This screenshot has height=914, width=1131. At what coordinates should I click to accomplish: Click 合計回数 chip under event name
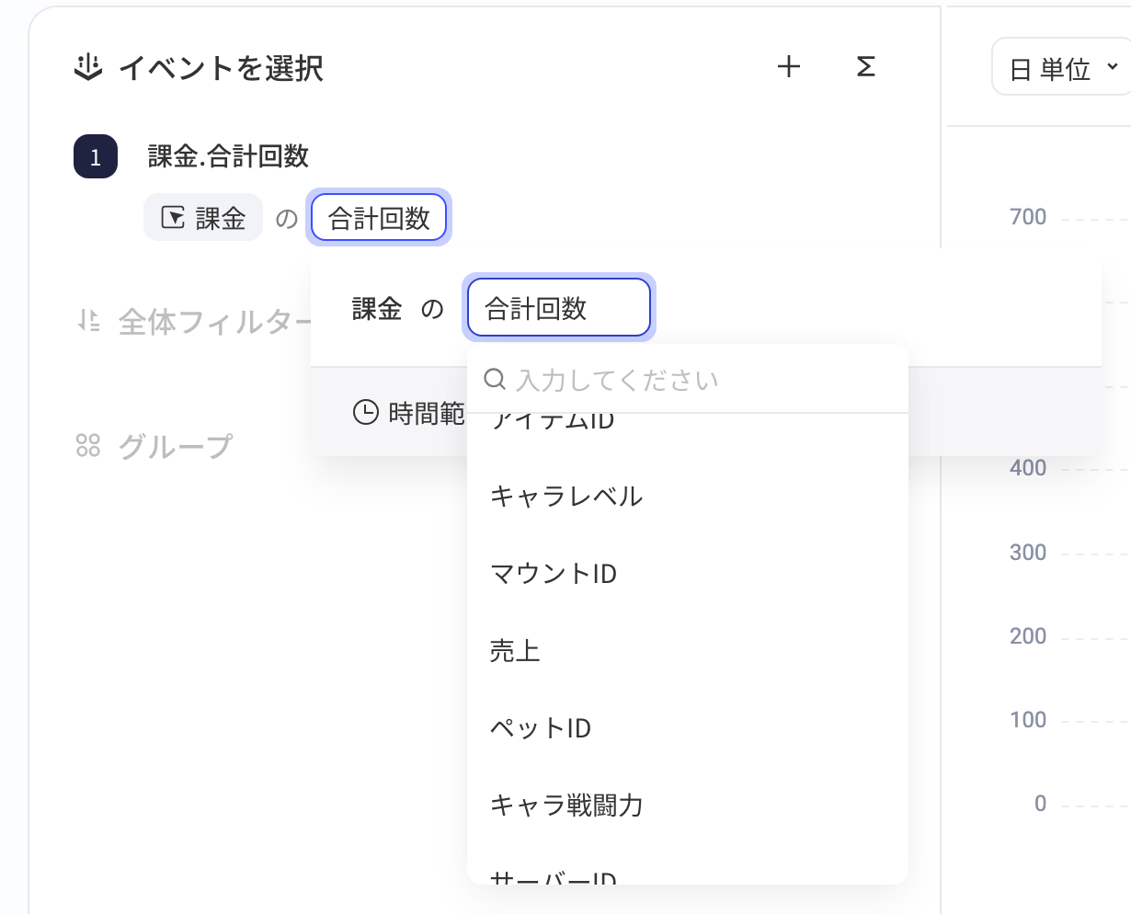379,218
